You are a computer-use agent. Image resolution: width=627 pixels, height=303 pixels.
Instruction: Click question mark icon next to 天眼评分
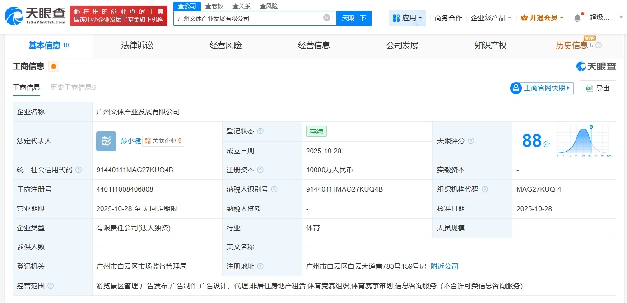pyautogui.click(x=471, y=141)
